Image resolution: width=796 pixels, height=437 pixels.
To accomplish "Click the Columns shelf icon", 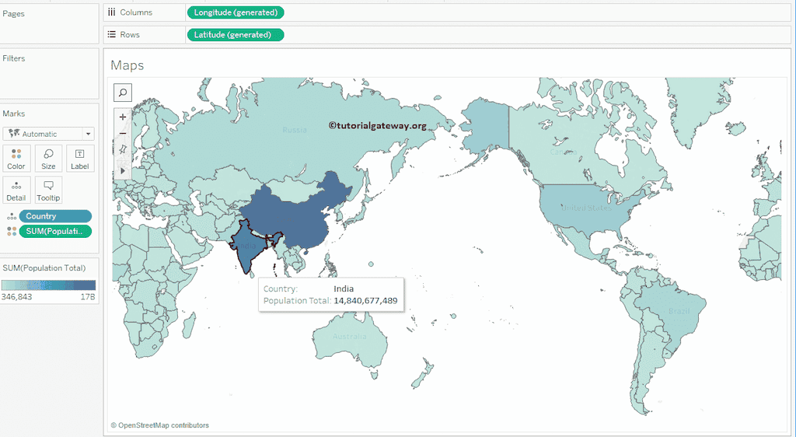I will click(112, 12).
